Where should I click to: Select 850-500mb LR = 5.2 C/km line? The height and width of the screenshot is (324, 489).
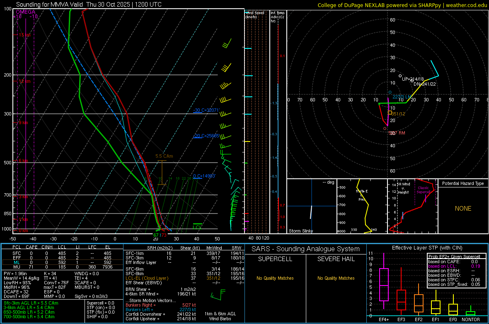pos(29,312)
